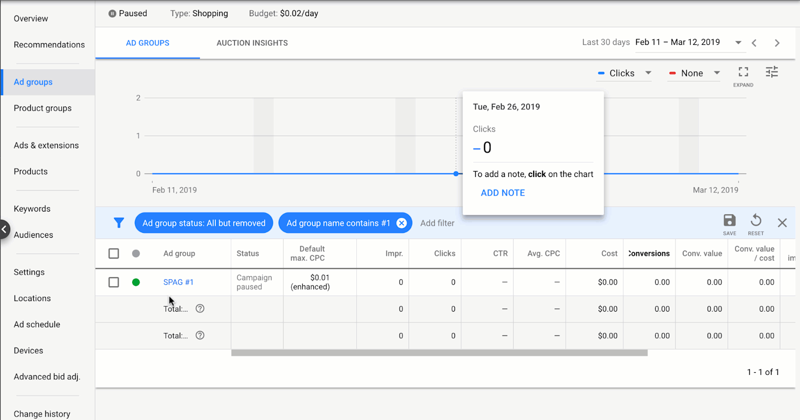Toggle the green status dot for SPAG #1
Image resolution: width=800 pixels, height=420 pixels.
pyautogui.click(x=136, y=282)
